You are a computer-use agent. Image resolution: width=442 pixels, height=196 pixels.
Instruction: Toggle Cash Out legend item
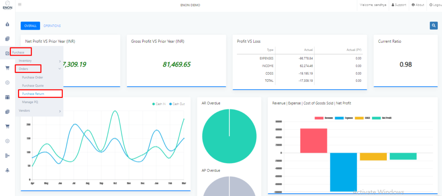click(177, 104)
